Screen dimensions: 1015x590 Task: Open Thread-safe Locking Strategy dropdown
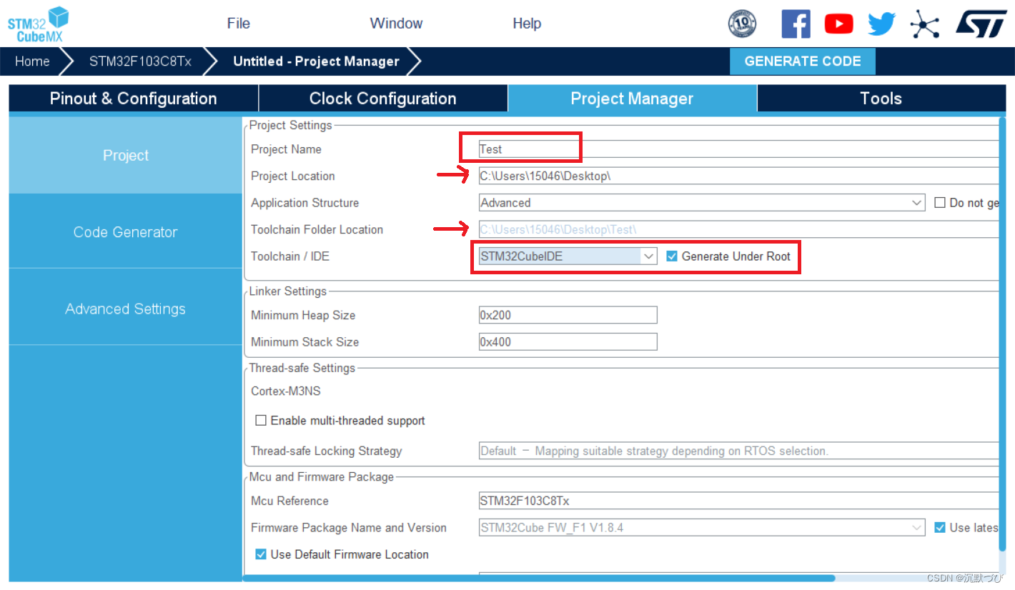(x=738, y=451)
